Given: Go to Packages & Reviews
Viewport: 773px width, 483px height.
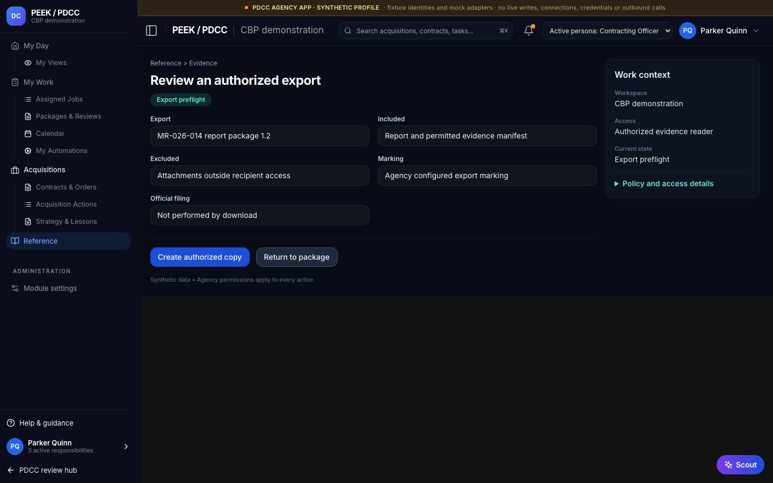Looking at the screenshot, I should 68,116.
